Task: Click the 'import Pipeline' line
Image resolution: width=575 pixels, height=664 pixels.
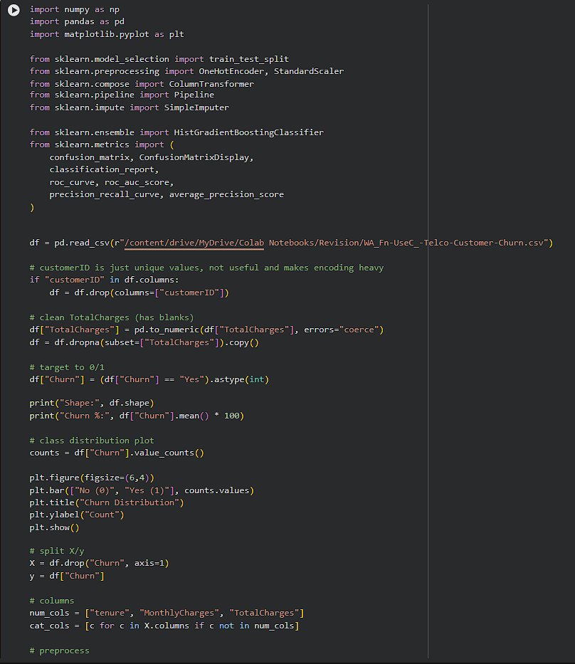Action: [x=122, y=95]
